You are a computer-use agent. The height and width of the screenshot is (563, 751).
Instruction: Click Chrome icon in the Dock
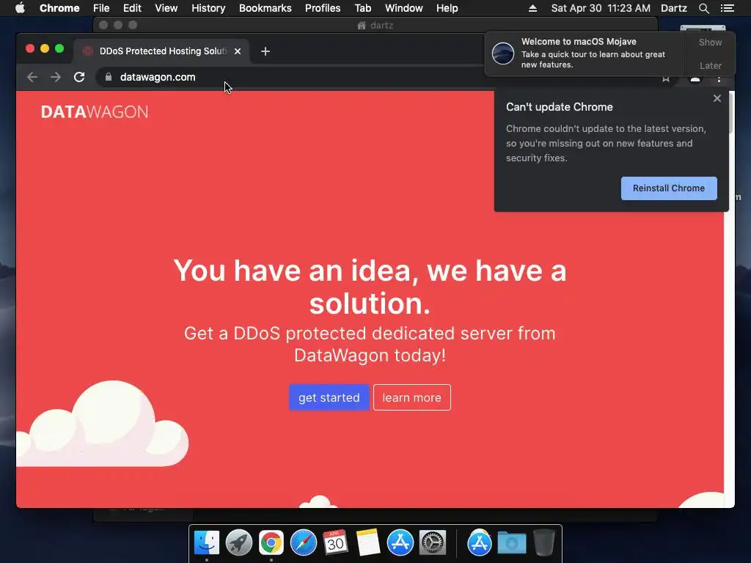coord(271,543)
